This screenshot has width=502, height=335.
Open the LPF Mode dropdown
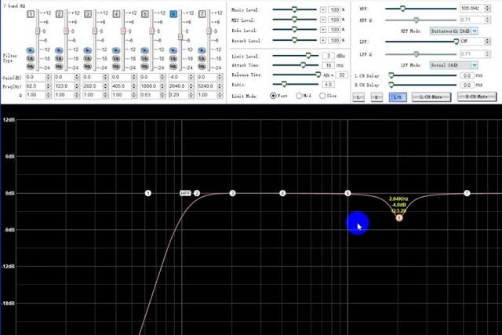coord(475,65)
